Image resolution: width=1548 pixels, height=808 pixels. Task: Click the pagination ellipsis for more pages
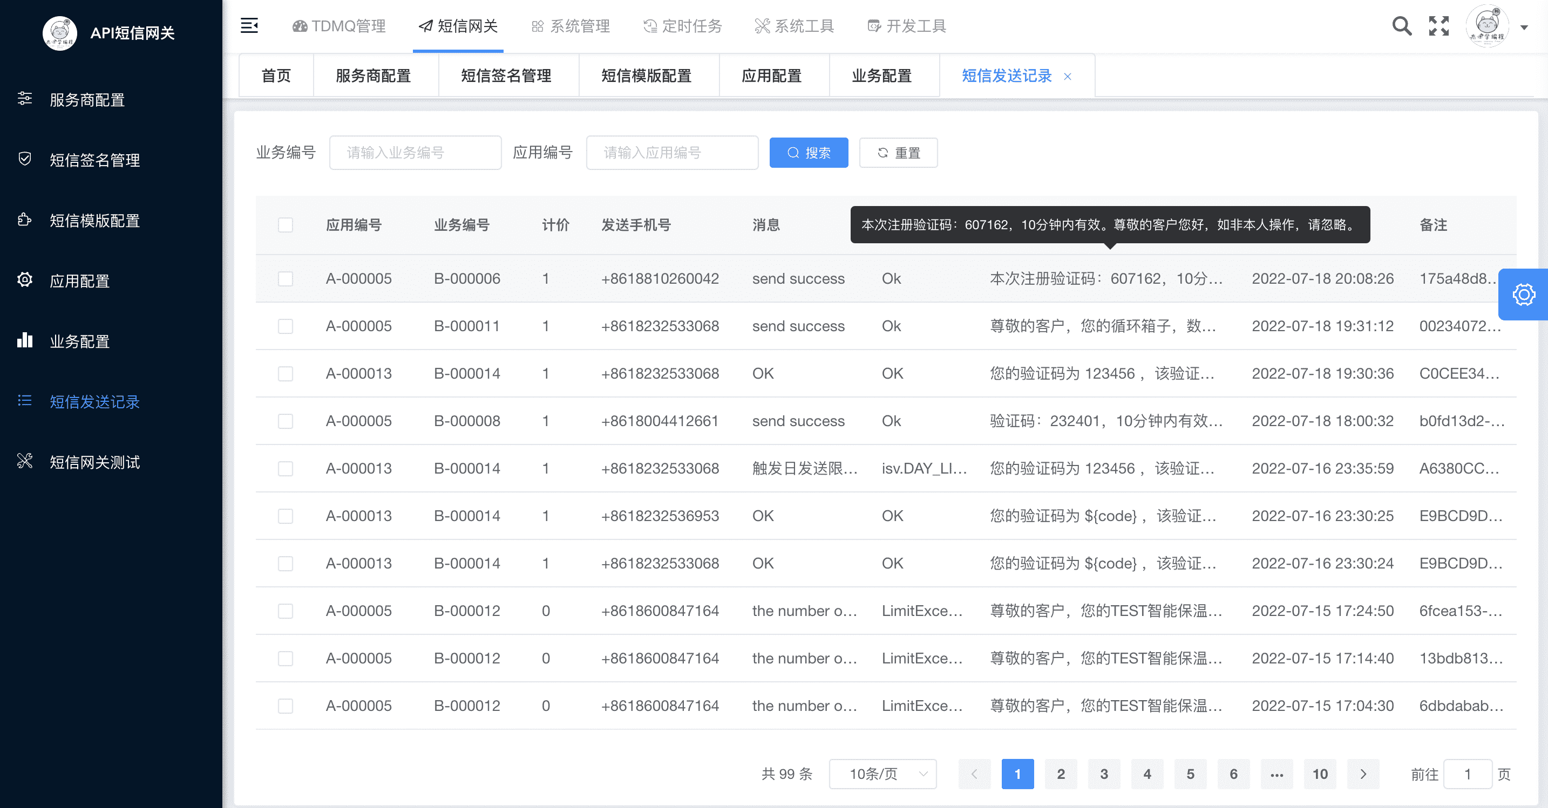[1277, 774]
